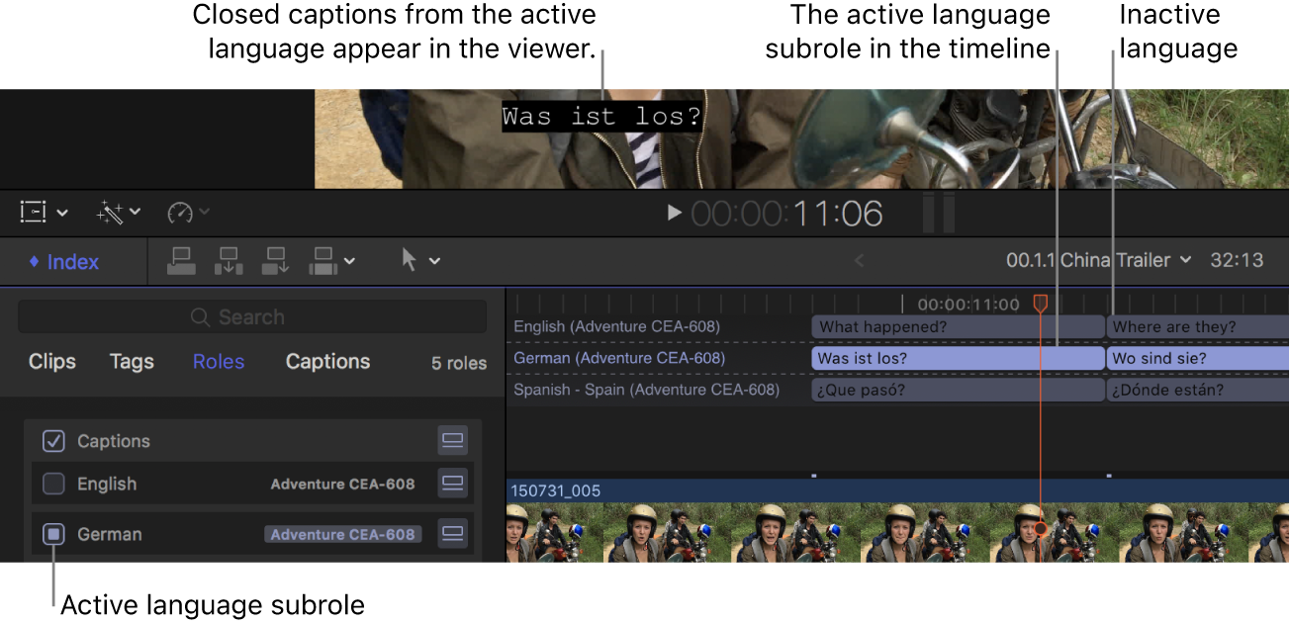Open the 00.1.1 China Trailer project menu

(x=1101, y=260)
